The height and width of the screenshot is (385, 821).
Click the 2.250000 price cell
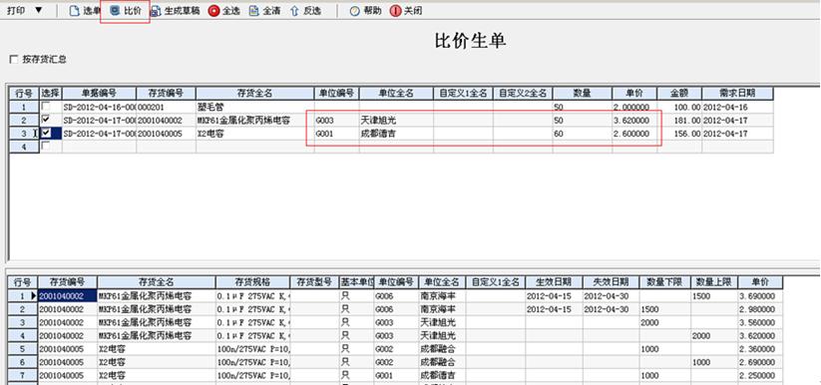(x=760, y=375)
